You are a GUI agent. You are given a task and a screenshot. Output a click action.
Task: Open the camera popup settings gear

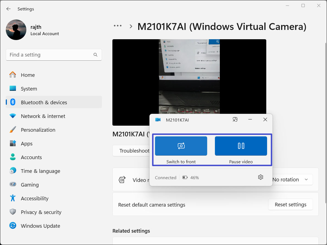[261, 177]
